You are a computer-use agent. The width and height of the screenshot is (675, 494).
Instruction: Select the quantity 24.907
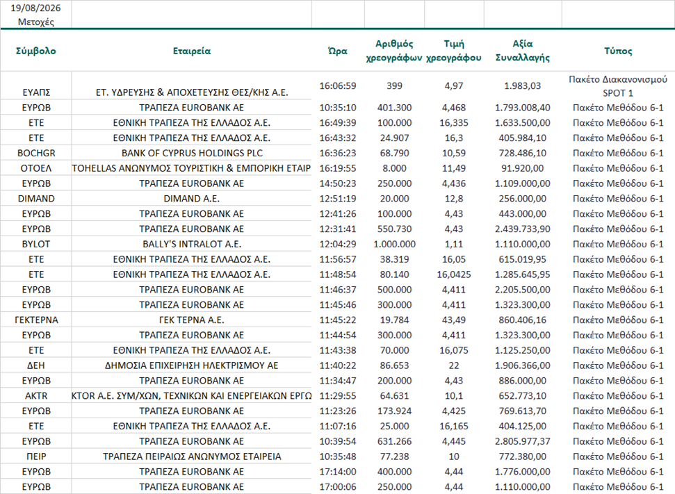[394, 138]
